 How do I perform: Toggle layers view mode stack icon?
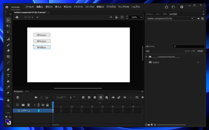pyautogui.click(x=18, y=97)
